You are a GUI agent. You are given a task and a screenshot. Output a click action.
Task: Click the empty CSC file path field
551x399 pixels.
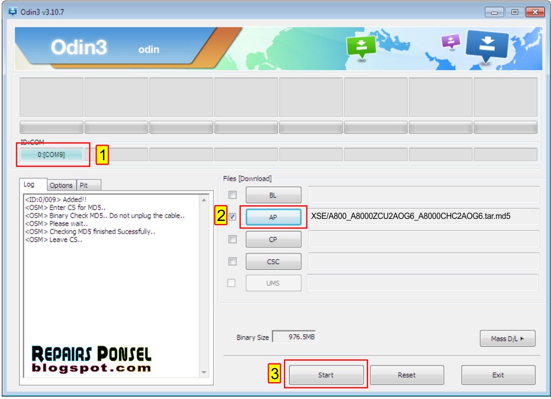(x=423, y=261)
